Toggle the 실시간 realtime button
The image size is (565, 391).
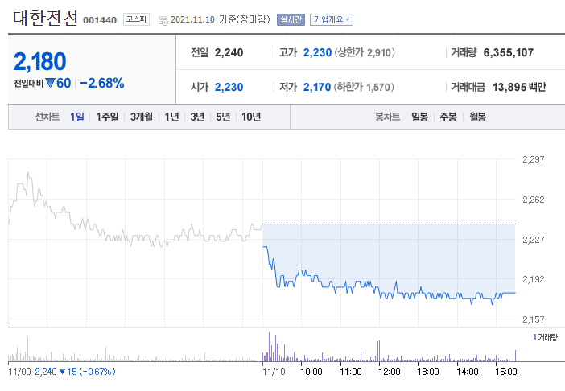(x=291, y=19)
